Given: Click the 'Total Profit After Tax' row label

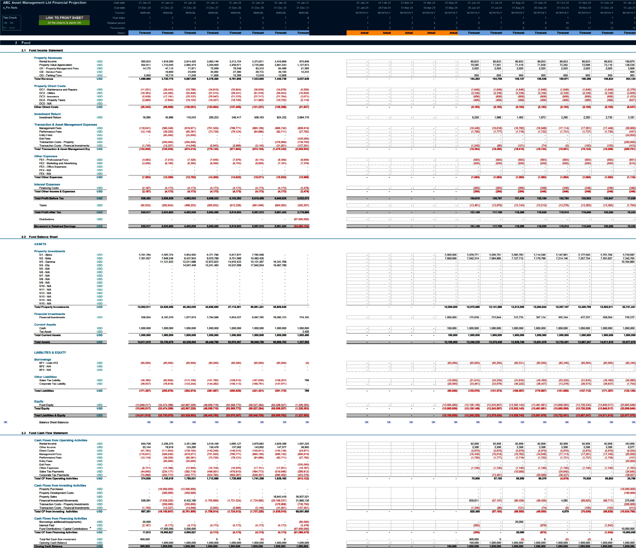Looking at the screenshot, I should (x=48, y=212).
